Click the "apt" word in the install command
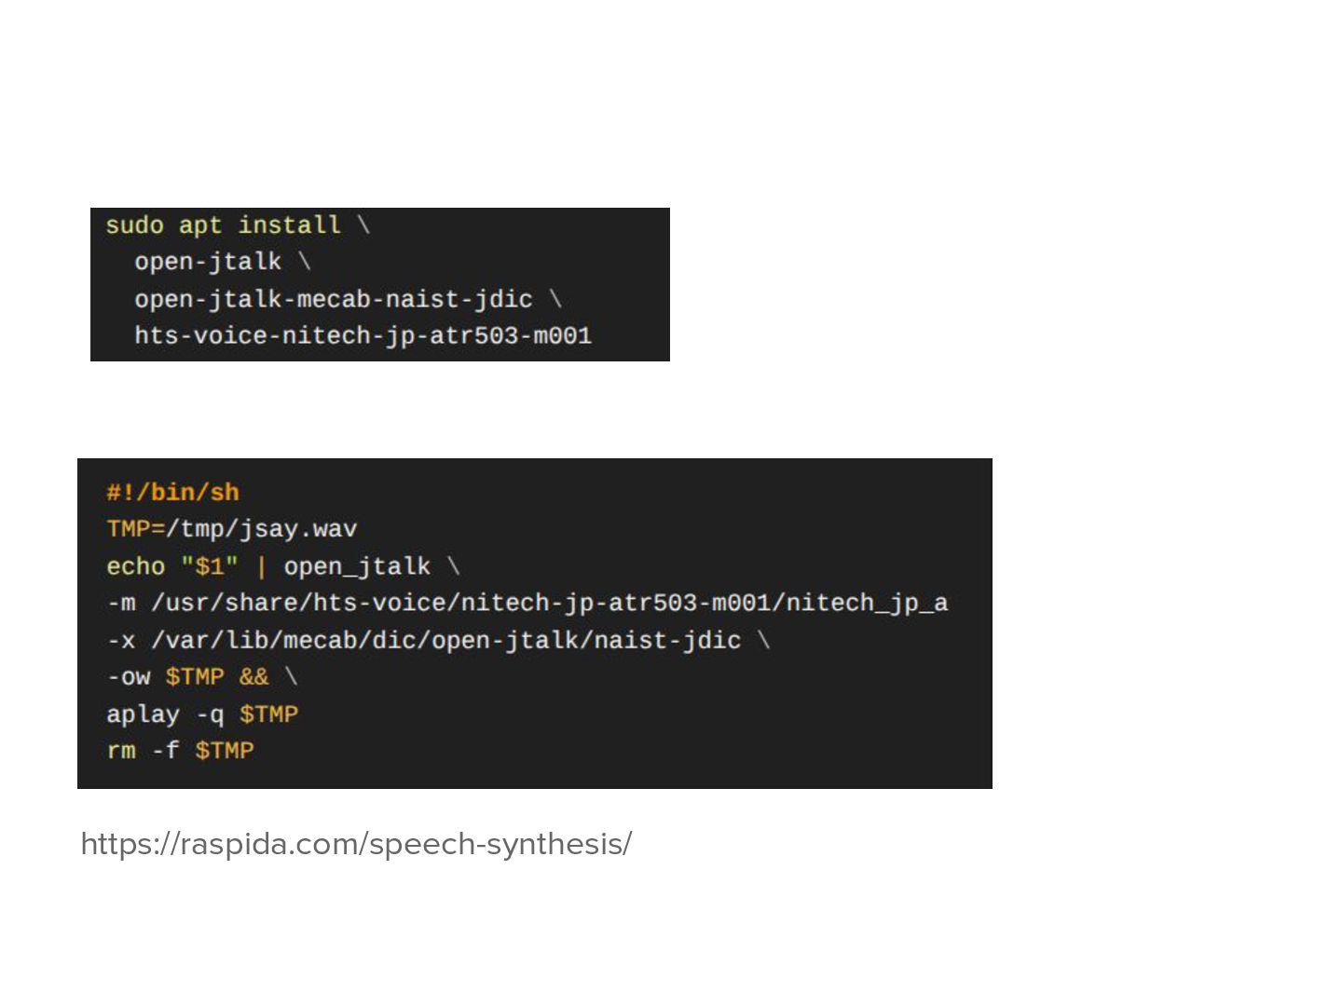Image resolution: width=1342 pixels, height=1006 pixels. pyautogui.click(x=200, y=225)
